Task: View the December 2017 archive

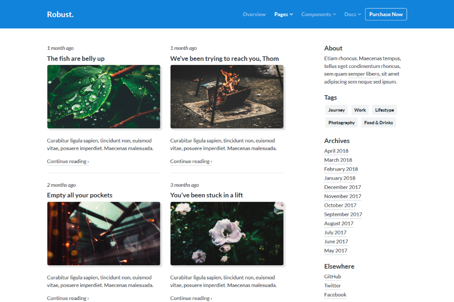Action: (343, 187)
